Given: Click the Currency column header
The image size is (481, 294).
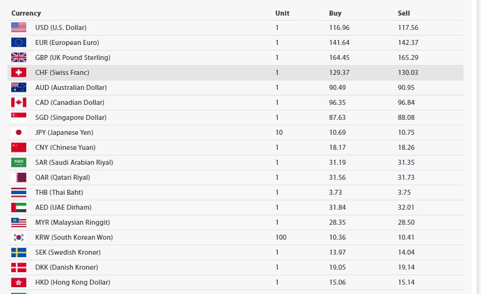Looking at the screenshot, I should 26,13.
